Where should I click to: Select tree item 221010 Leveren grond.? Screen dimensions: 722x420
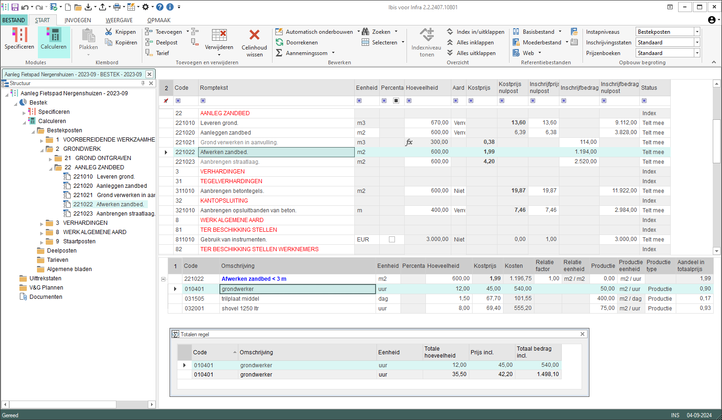coord(104,177)
